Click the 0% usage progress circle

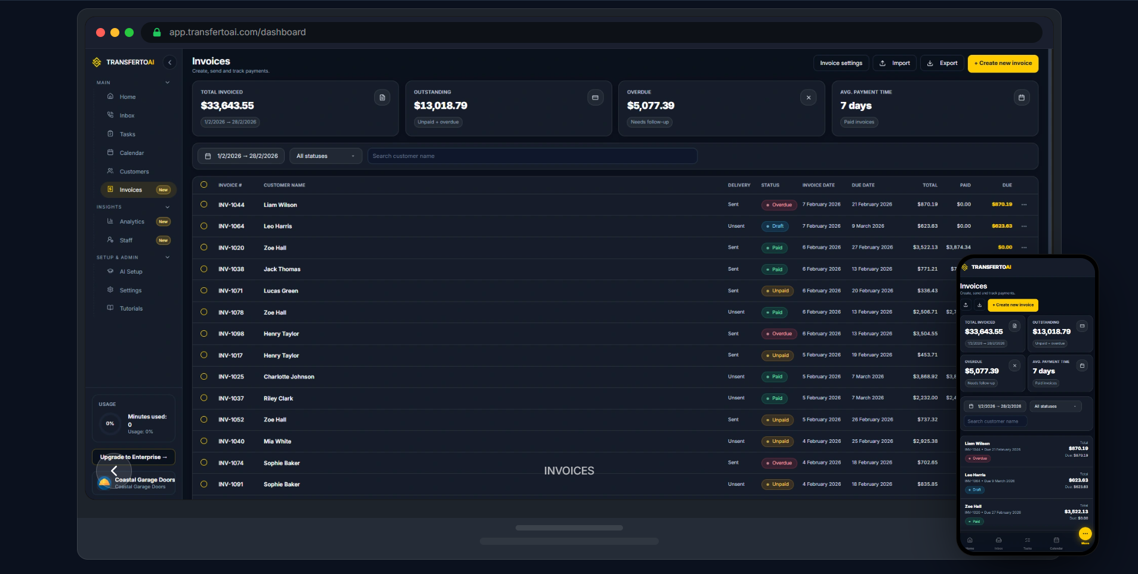click(x=109, y=423)
